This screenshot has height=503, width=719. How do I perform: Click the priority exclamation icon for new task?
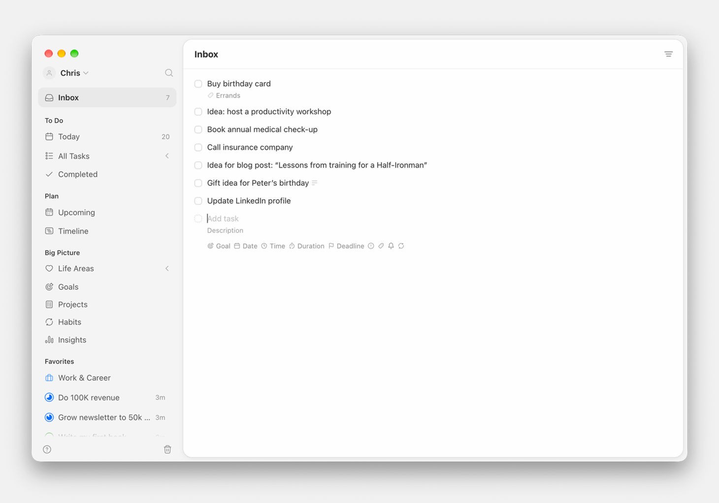(371, 246)
